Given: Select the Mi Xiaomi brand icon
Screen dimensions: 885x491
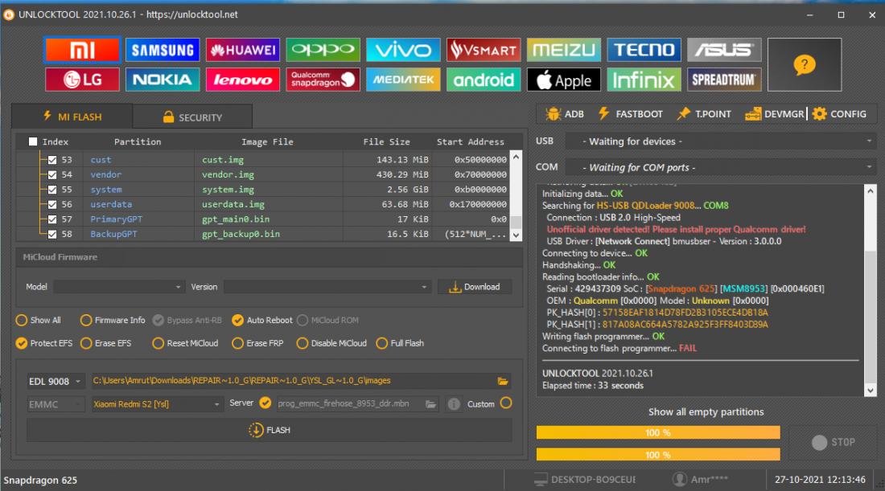Looking at the screenshot, I should pyautogui.click(x=82, y=50).
